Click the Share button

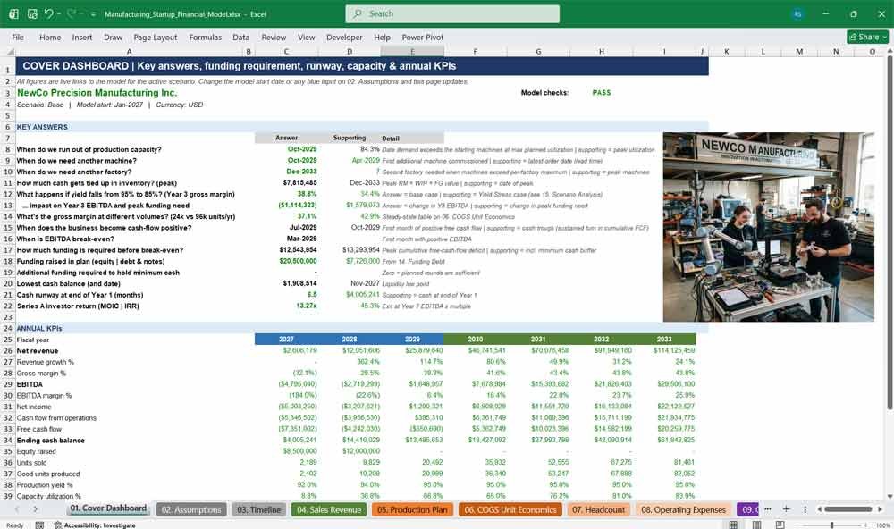coord(868,37)
